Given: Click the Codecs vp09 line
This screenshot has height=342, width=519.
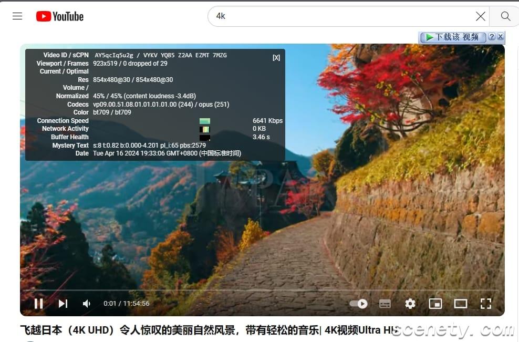Looking at the screenshot, I should (x=161, y=105).
